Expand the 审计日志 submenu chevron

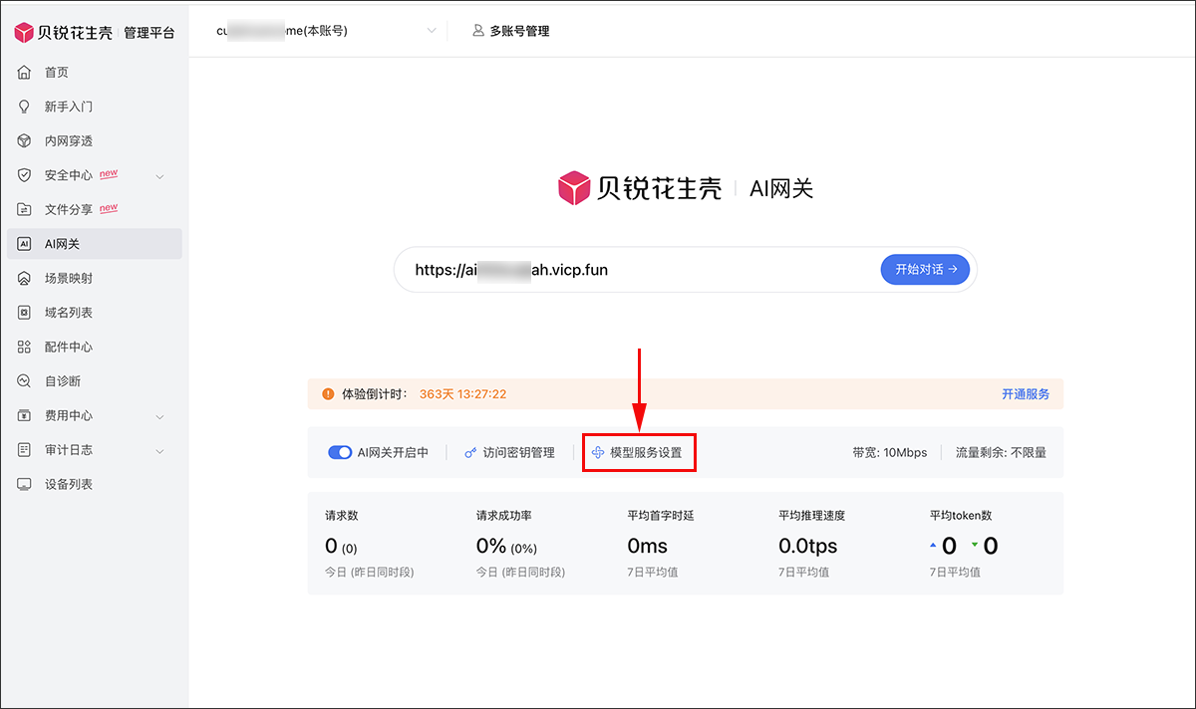click(x=159, y=451)
